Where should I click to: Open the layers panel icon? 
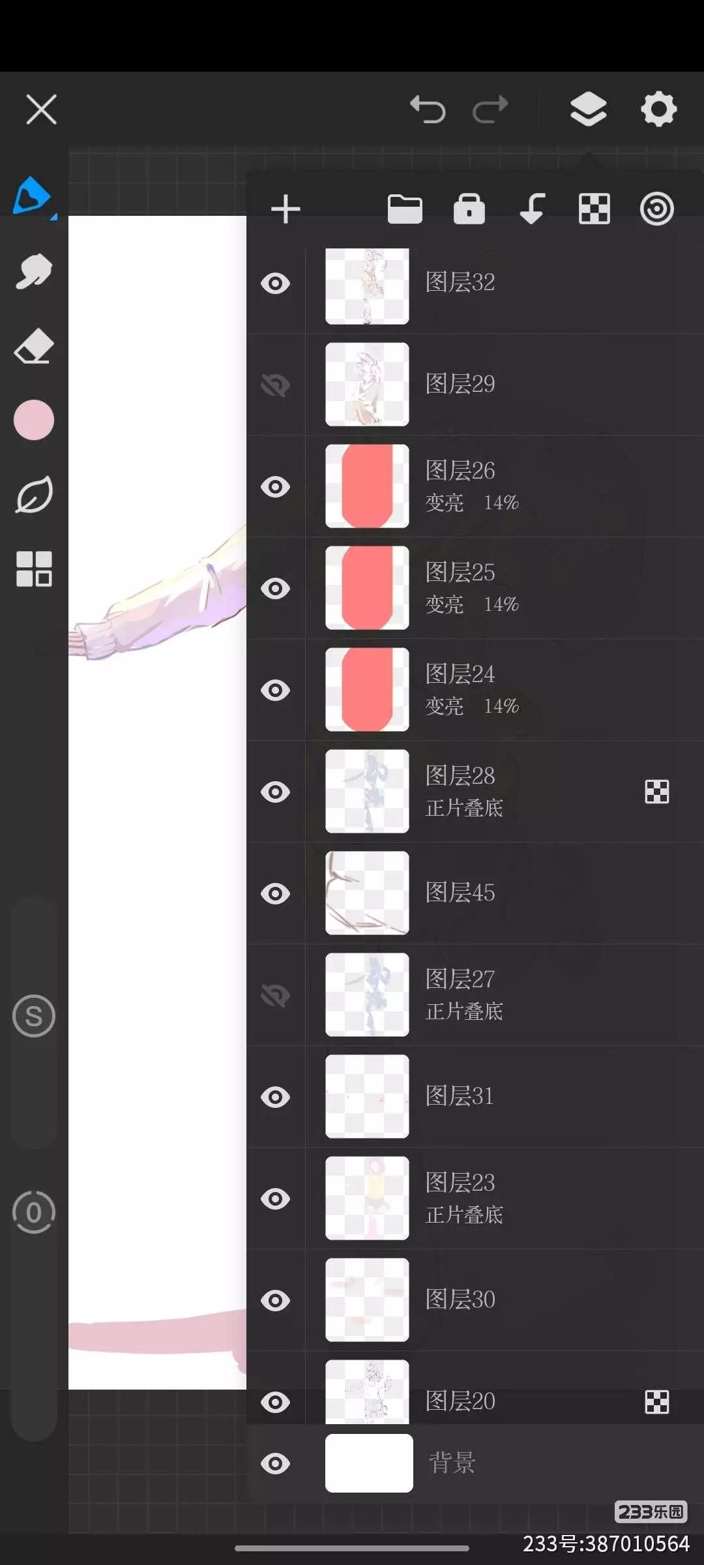(x=588, y=109)
